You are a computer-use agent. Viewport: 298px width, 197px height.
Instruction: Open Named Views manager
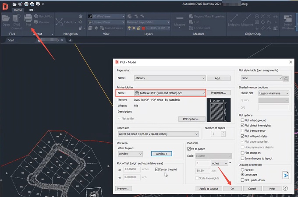pos(112,28)
